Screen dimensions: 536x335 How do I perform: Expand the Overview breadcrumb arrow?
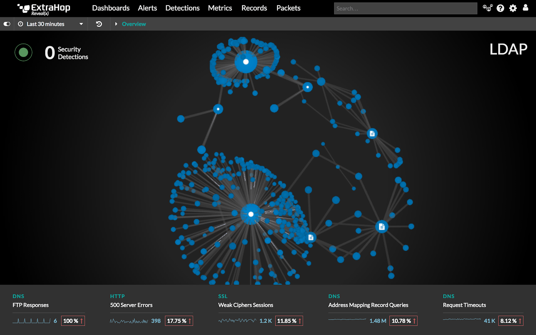(x=116, y=24)
